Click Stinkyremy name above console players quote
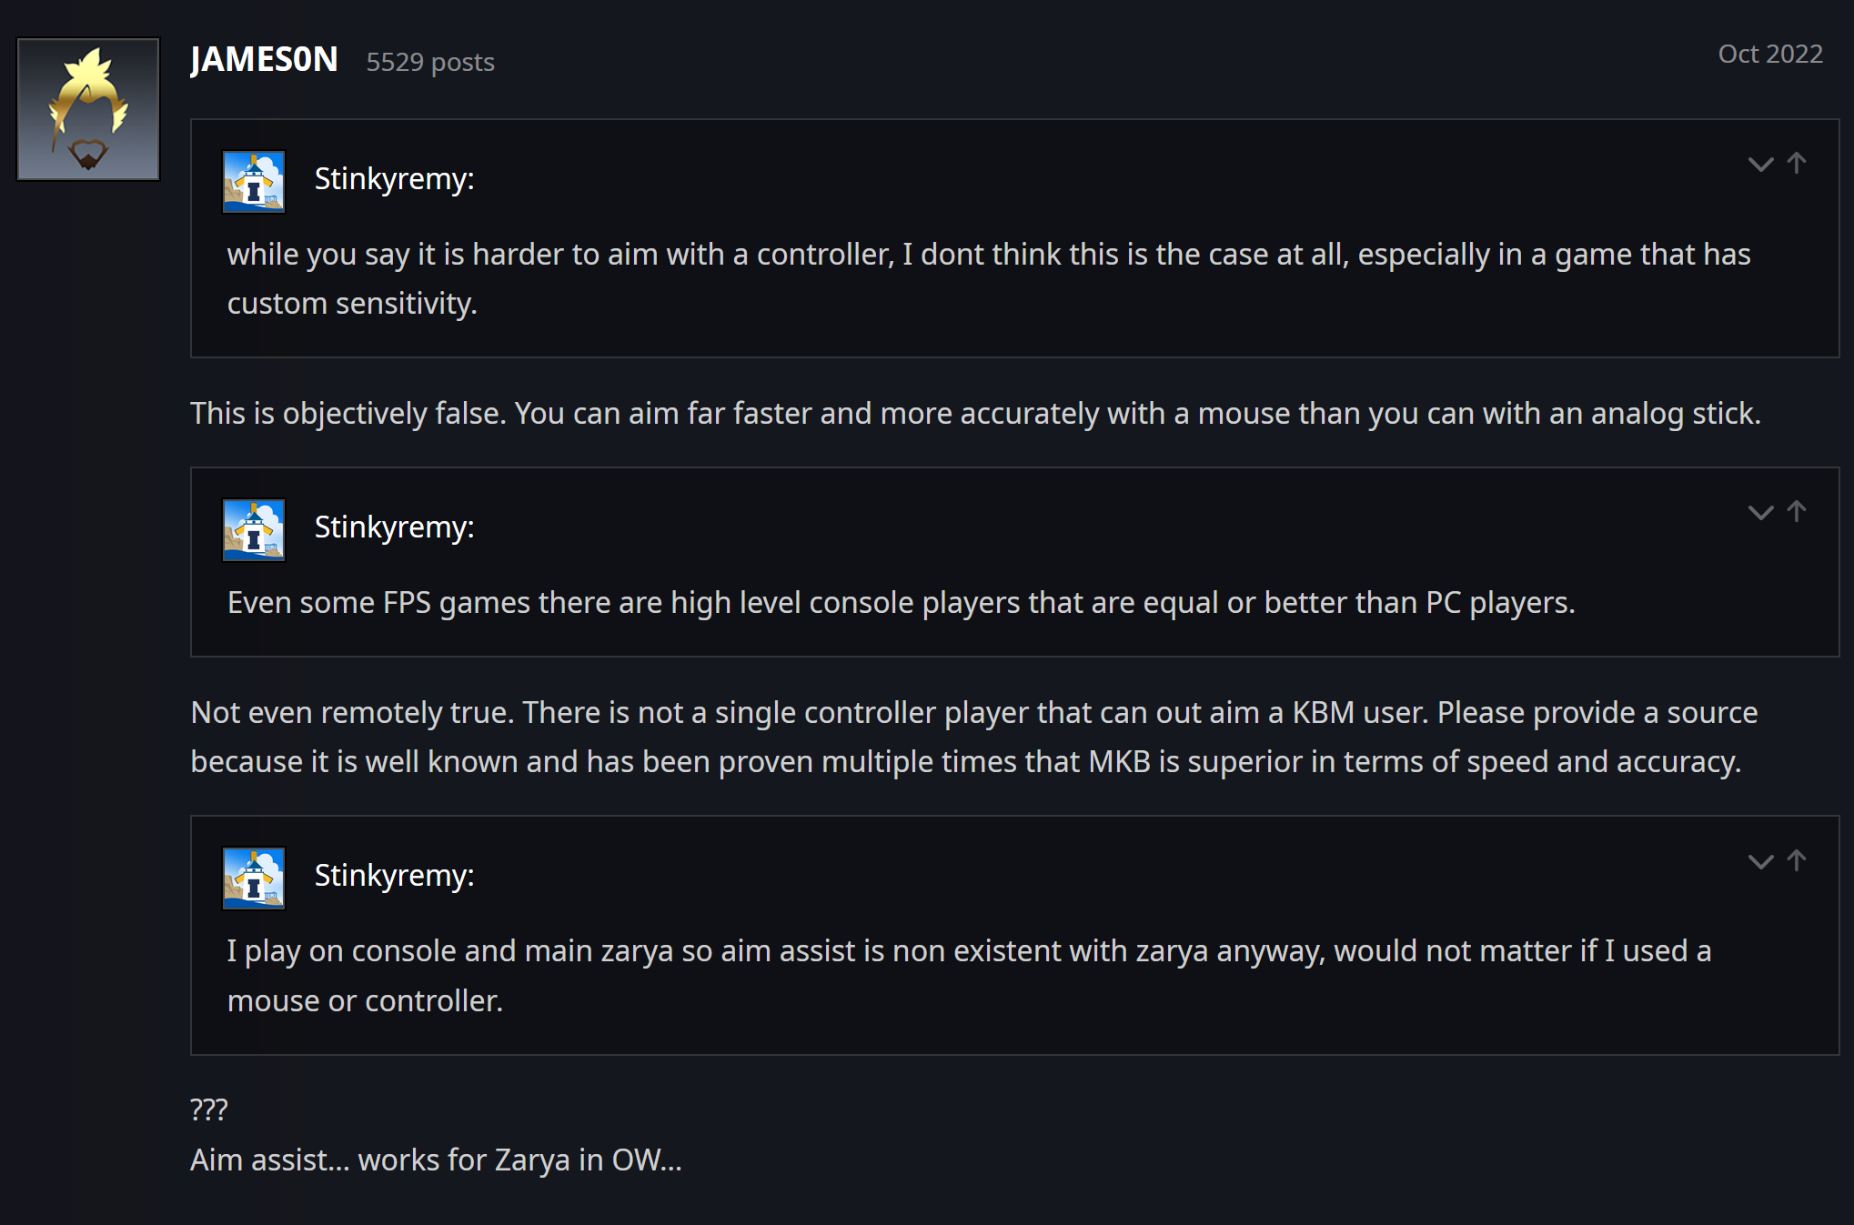 tap(394, 527)
